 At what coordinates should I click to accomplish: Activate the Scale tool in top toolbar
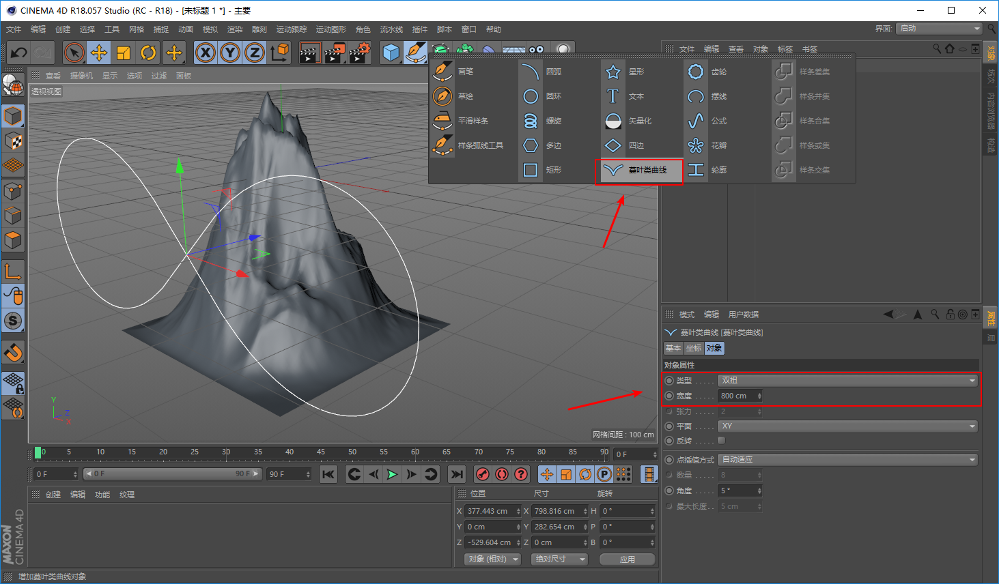(x=124, y=53)
